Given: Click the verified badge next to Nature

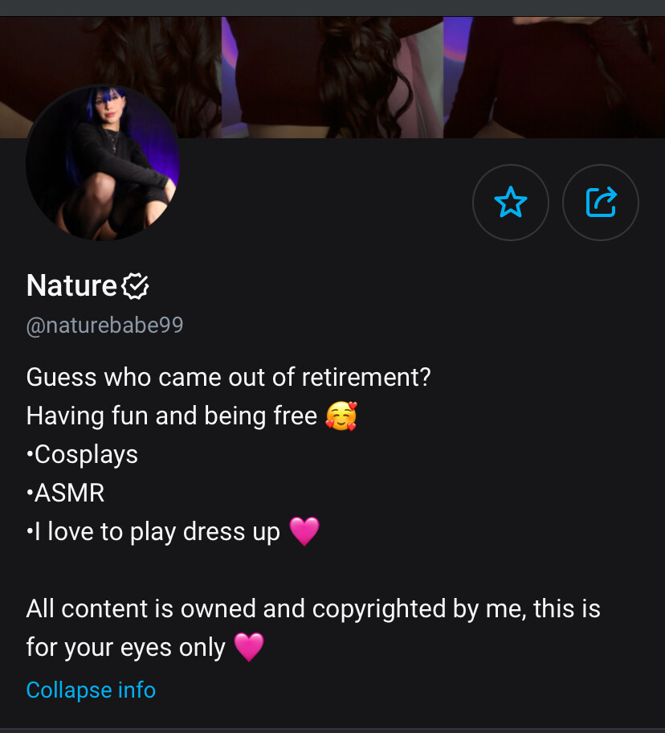Looking at the screenshot, I should (135, 285).
